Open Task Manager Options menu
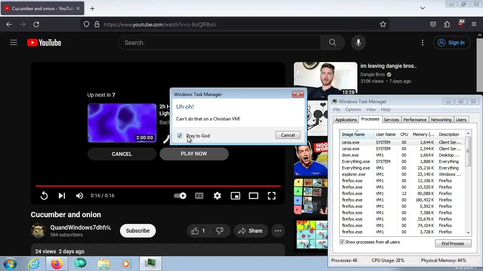The height and width of the screenshot is (271, 483). coord(353,110)
